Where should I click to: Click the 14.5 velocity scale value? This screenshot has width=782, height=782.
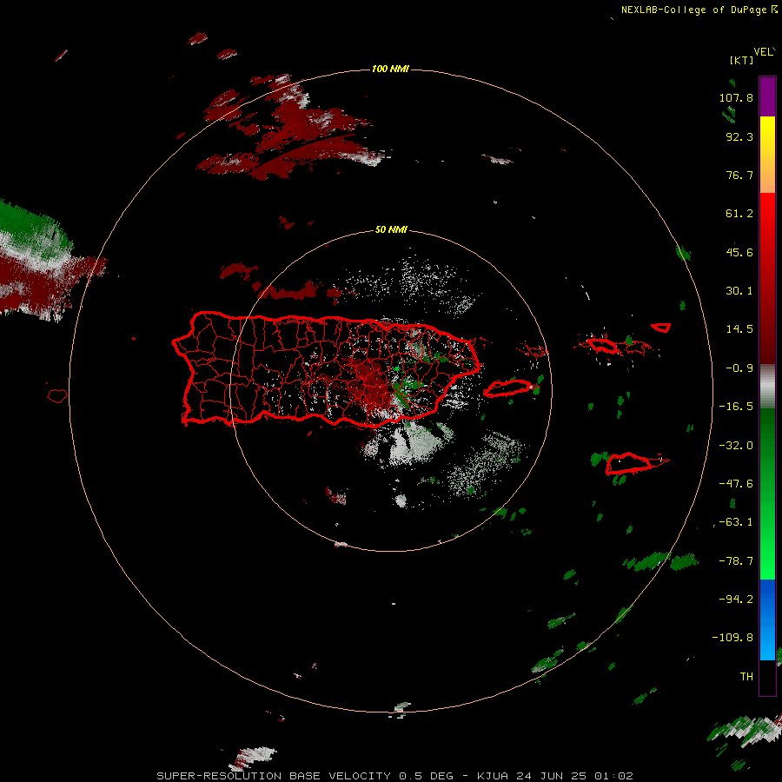click(x=739, y=329)
